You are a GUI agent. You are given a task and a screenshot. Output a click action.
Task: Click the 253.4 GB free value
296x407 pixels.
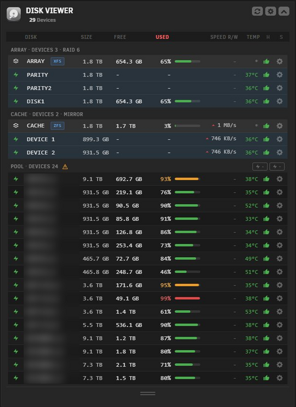click(129, 245)
